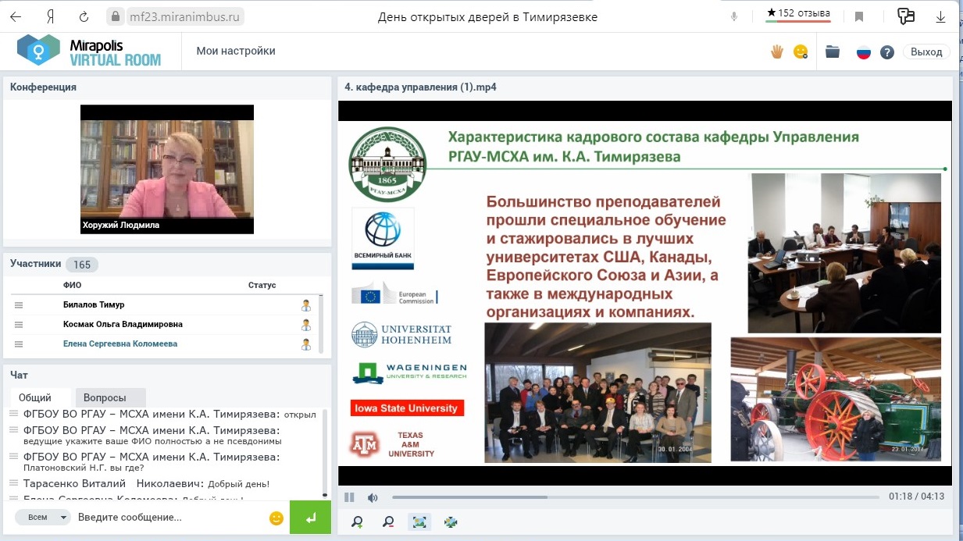Zoom in on the presentation
Image resolution: width=963 pixels, height=541 pixels.
(x=357, y=522)
